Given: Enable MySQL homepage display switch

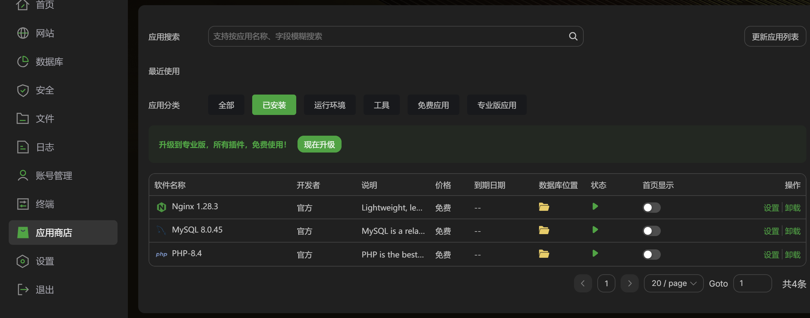Looking at the screenshot, I should (x=651, y=231).
